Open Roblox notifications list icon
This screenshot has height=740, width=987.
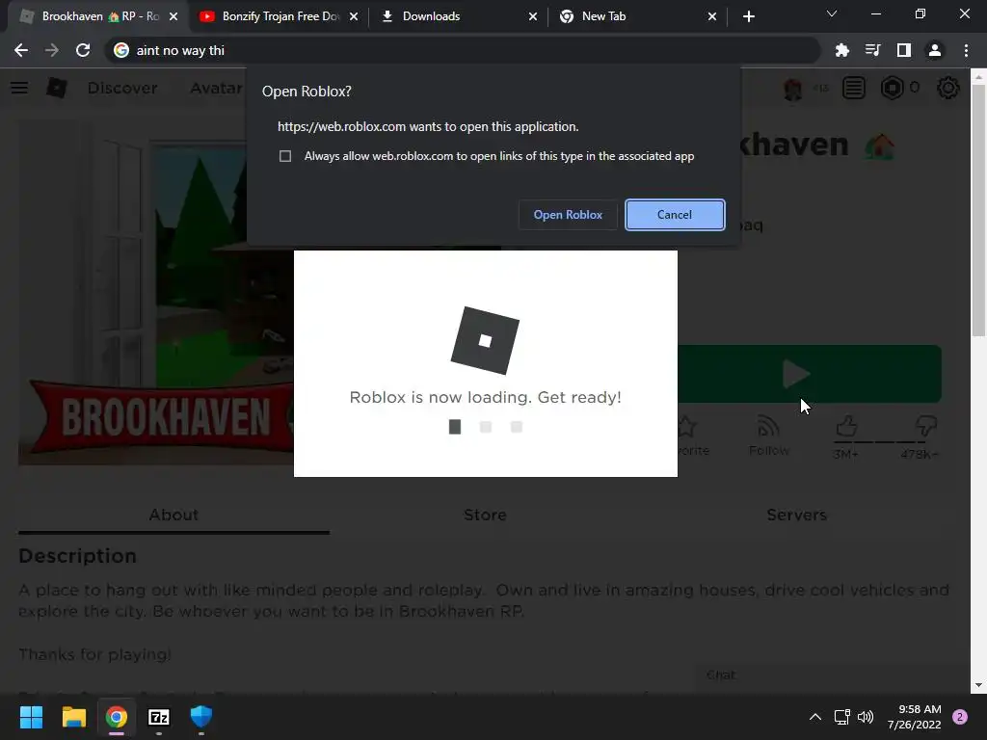coord(854,88)
